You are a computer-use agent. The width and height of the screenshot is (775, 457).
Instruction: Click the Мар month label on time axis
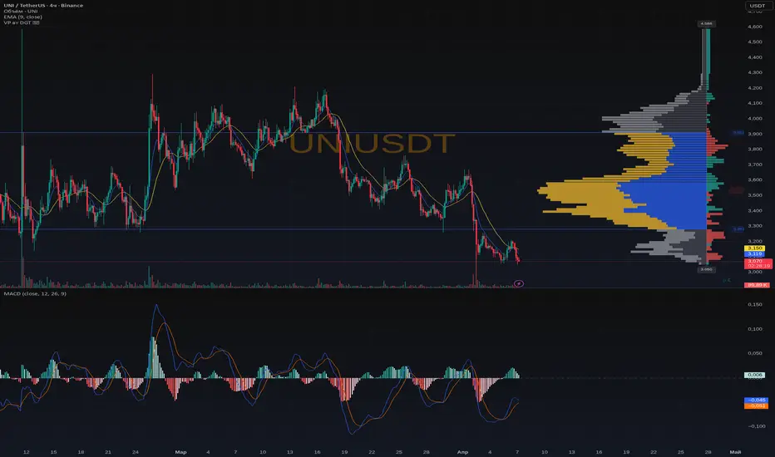click(180, 452)
